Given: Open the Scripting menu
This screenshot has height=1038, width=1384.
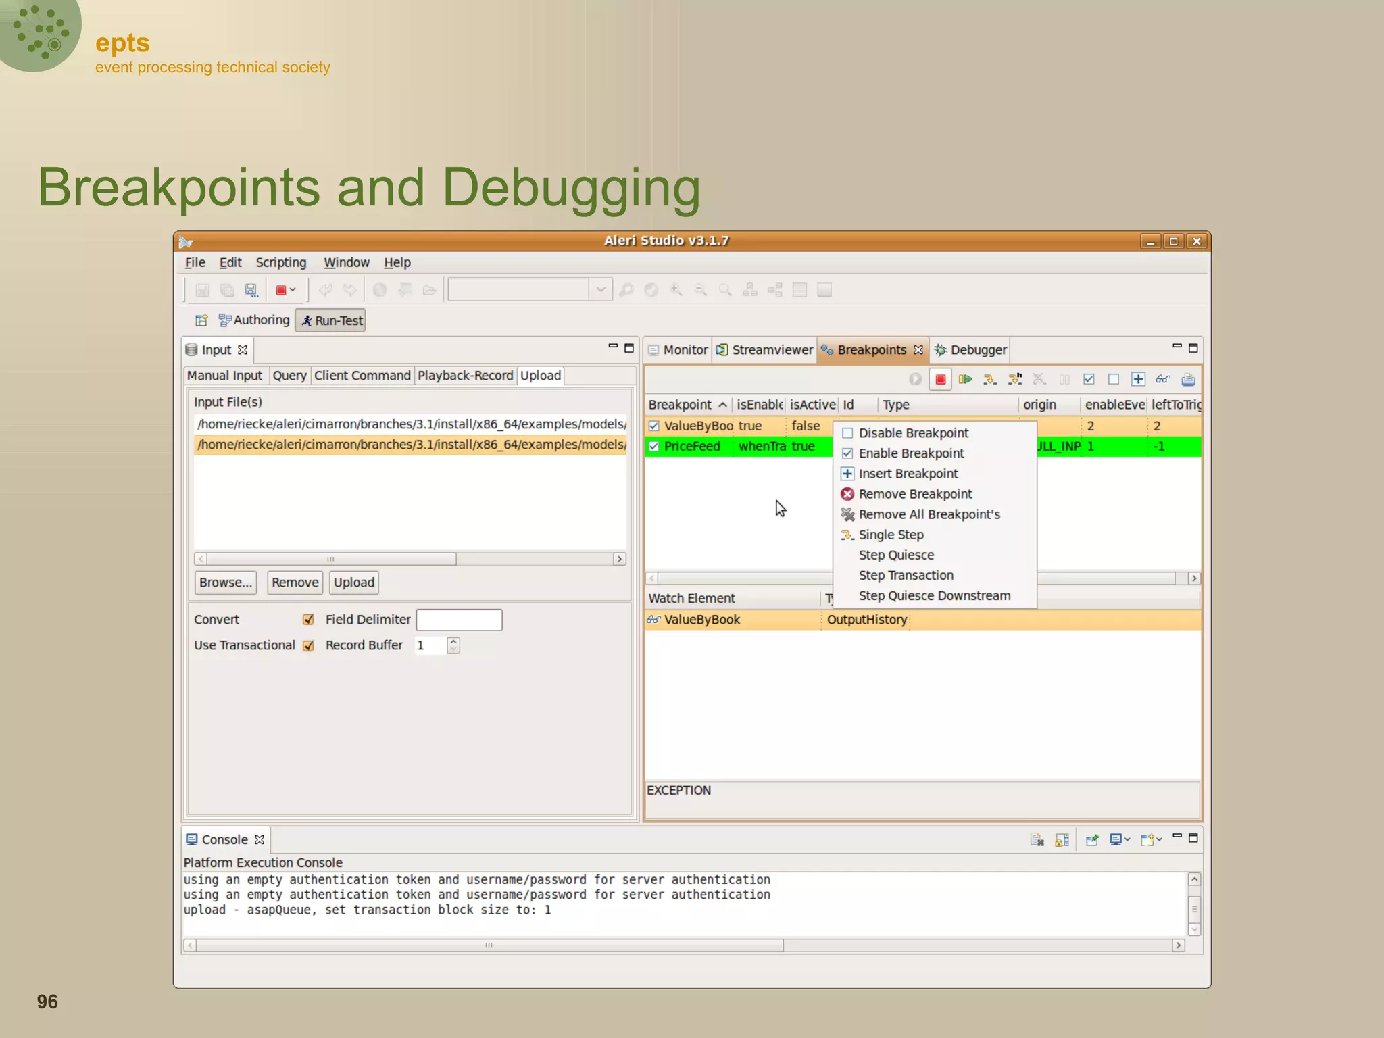Looking at the screenshot, I should [280, 262].
